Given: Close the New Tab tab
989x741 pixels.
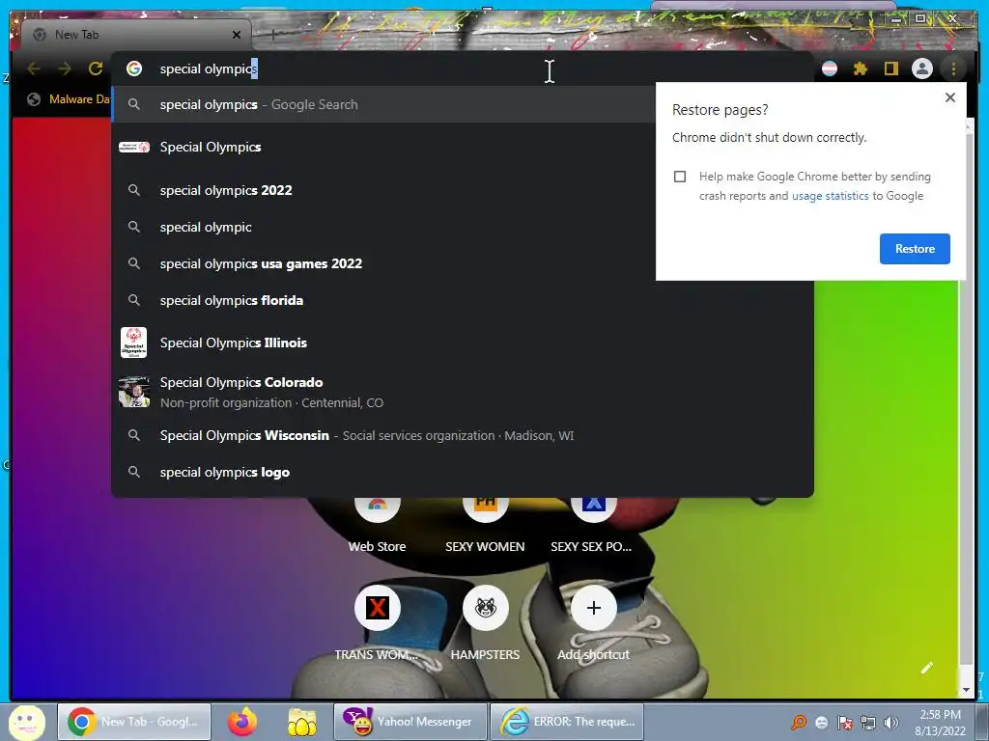Looking at the screenshot, I should coord(237,35).
